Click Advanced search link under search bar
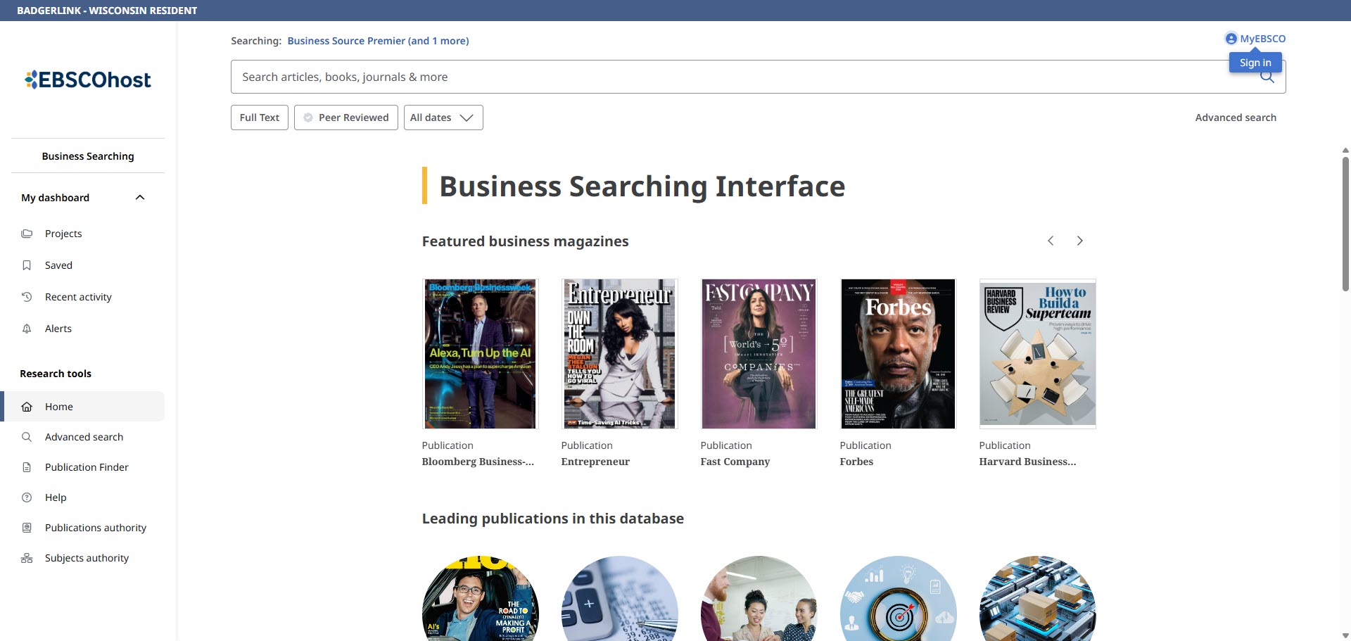 tap(1236, 118)
